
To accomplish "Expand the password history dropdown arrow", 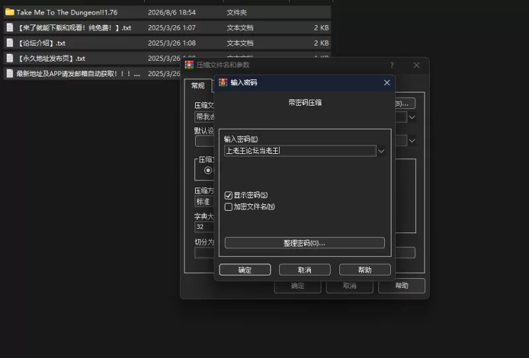I will pyautogui.click(x=382, y=151).
